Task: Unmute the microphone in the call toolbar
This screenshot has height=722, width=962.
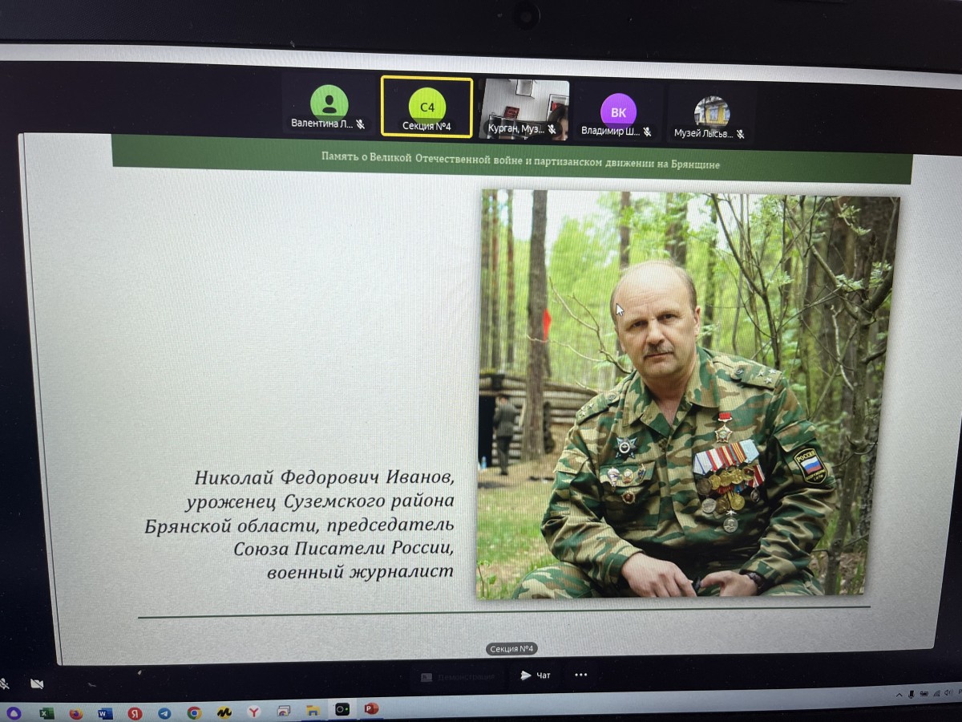Action: pos(4,684)
